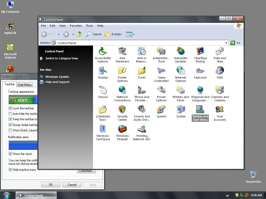
Task: Expand the Back history dropdown arrow
Action: [x=59, y=34]
